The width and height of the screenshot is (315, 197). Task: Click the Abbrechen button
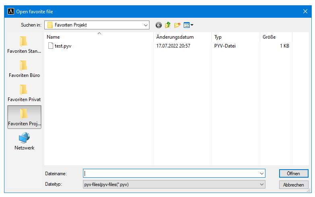pyautogui.click(x=294, y=185)
